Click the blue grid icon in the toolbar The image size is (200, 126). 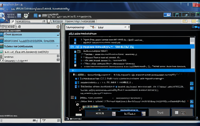(19, 16)
